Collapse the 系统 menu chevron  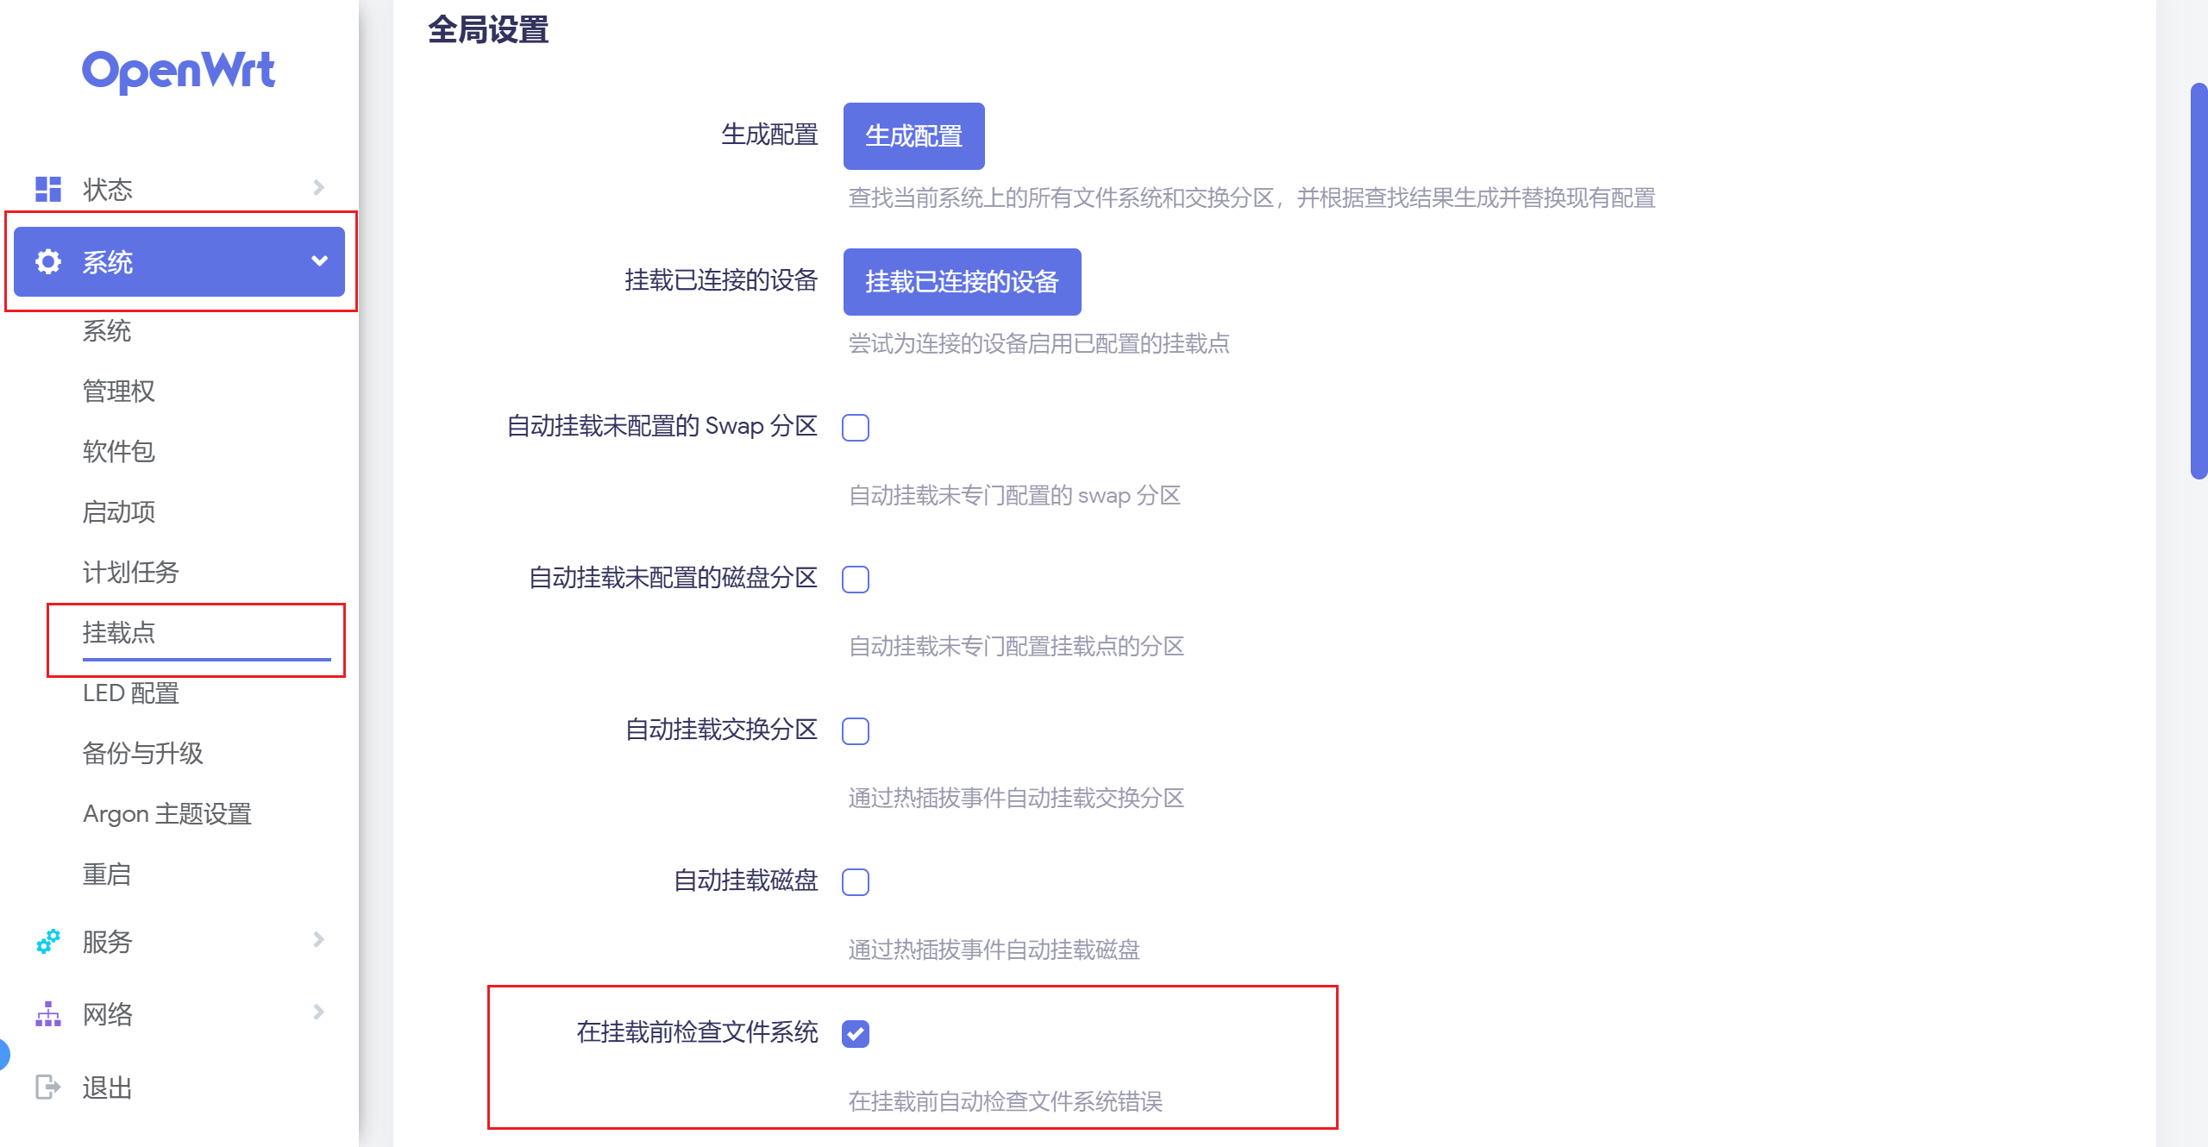pos(319,261)
